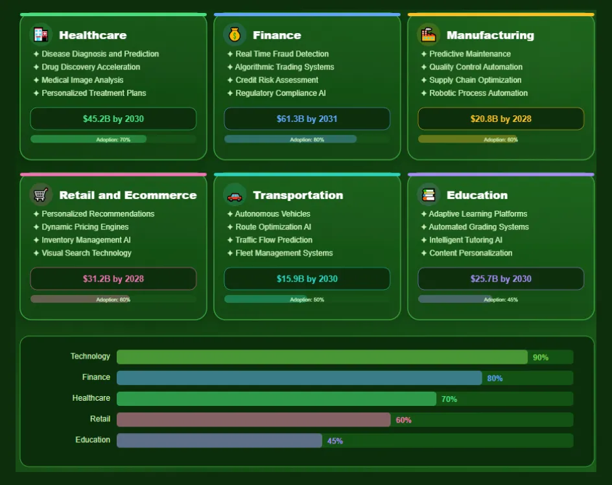612x485 pixels.
Task: Click the Retail shopping cart icon
Action: point(41,194)
